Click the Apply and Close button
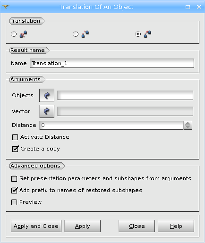Viewport: 205px width, 243px height. click(x=36, y=226)
